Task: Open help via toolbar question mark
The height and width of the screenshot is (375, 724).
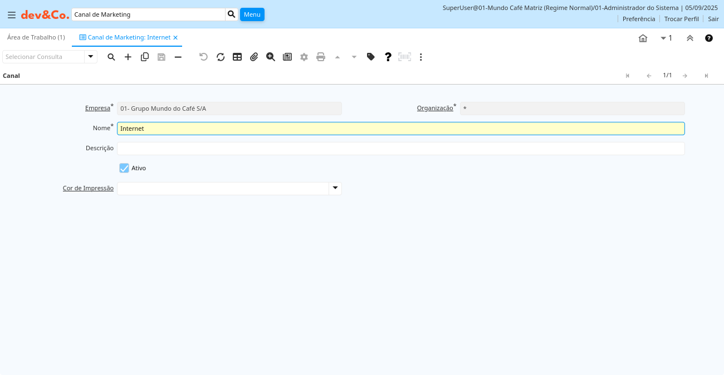Action: [388, 57]
